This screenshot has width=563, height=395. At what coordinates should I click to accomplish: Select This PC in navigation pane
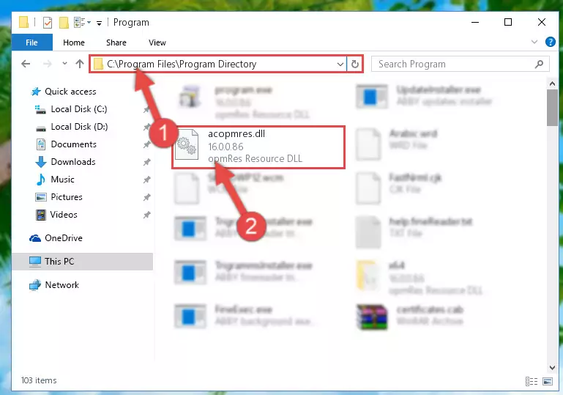click(x=83, y=262)
